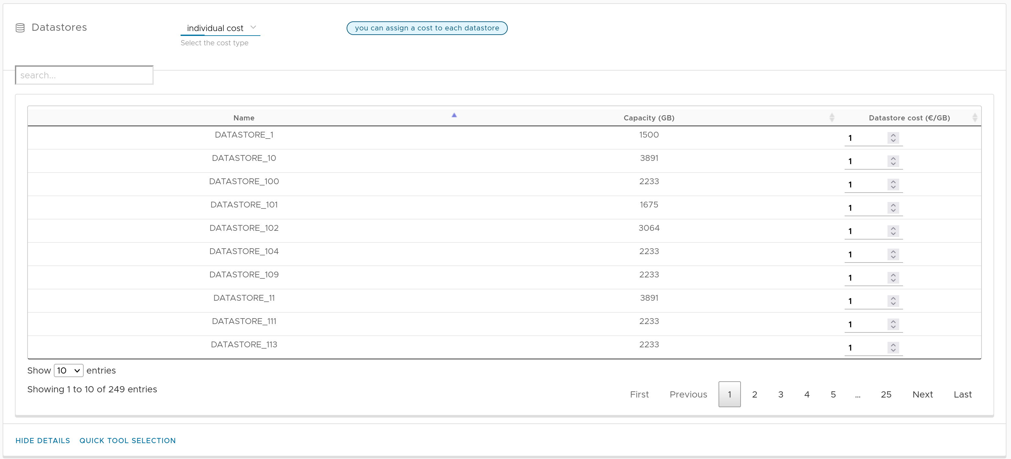Click stepper arrows for DATASTORE_109 cost
The image size is (1011, 459).
(x=893, y=278)
